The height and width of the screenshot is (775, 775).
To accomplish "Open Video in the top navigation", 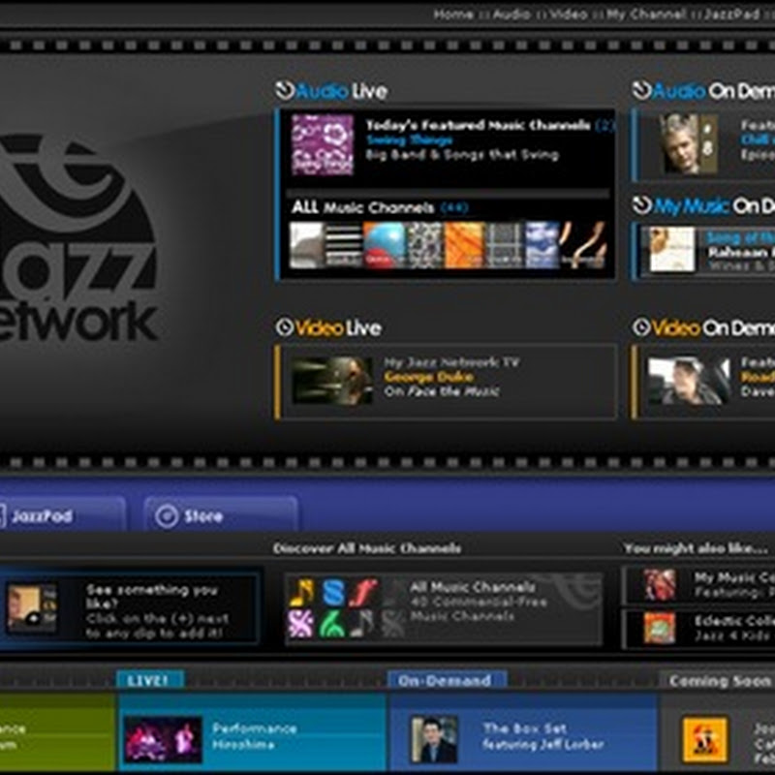I will 569,15.
